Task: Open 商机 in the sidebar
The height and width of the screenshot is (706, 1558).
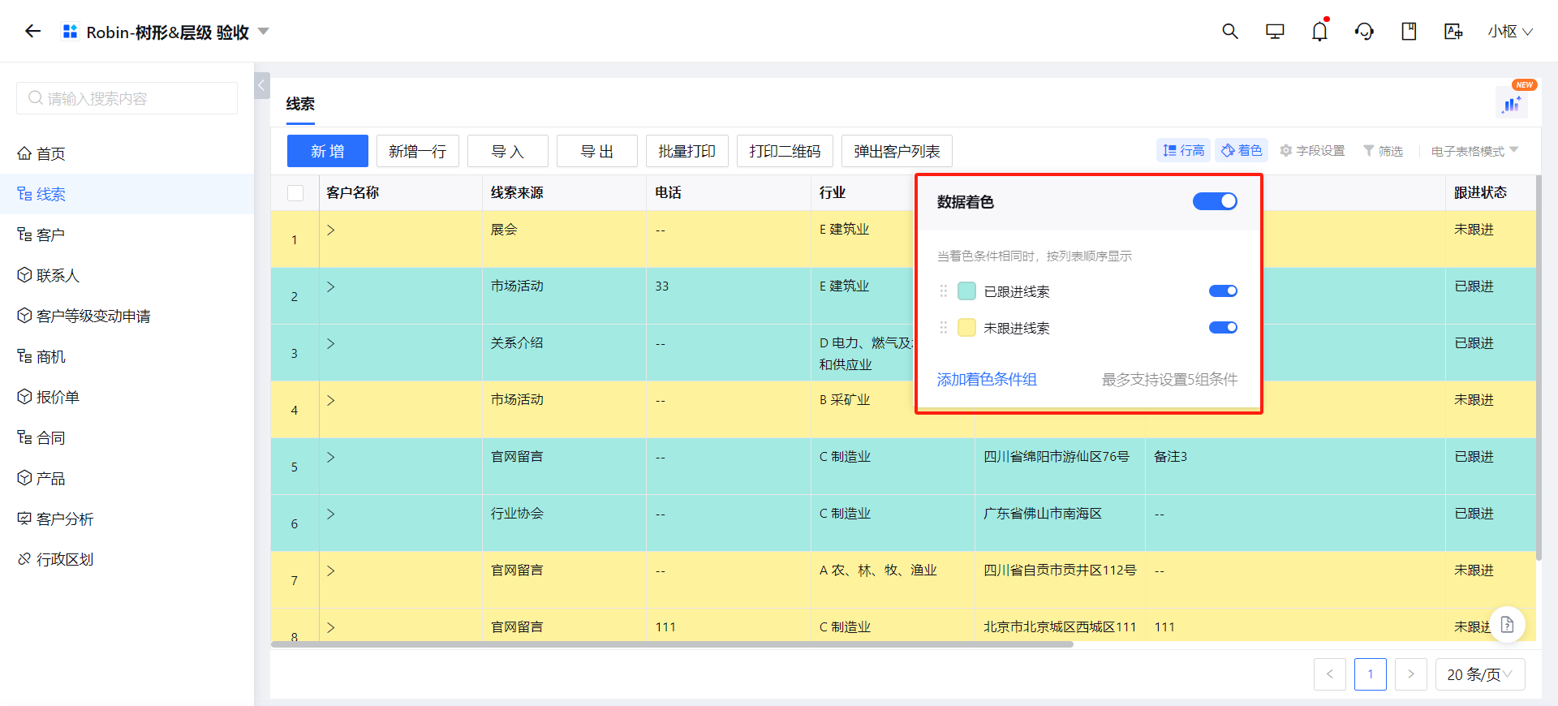Action: [x=127, y=356]
